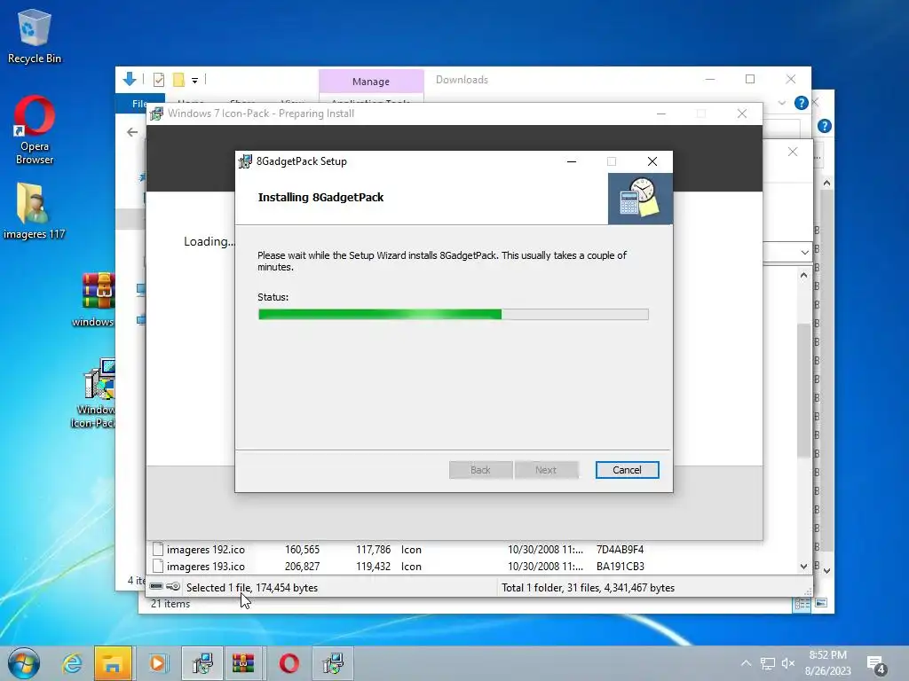Minimize the 8GadgetPack Setup window

572,161
